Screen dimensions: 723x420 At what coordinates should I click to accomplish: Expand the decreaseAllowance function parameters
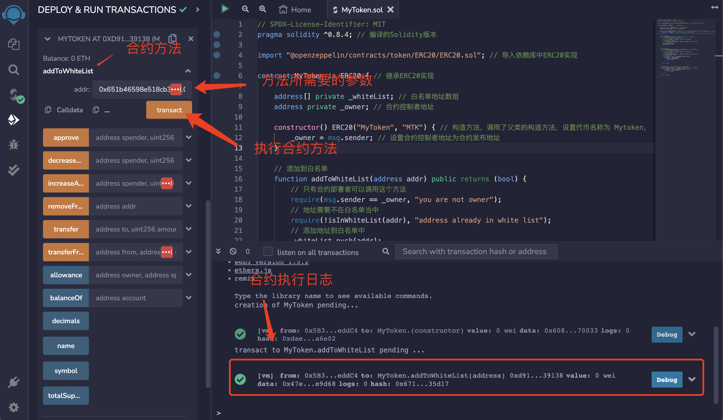click(189, 160)
